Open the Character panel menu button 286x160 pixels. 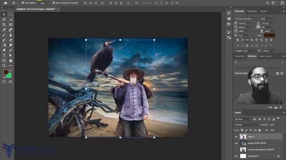coord(284,11)
